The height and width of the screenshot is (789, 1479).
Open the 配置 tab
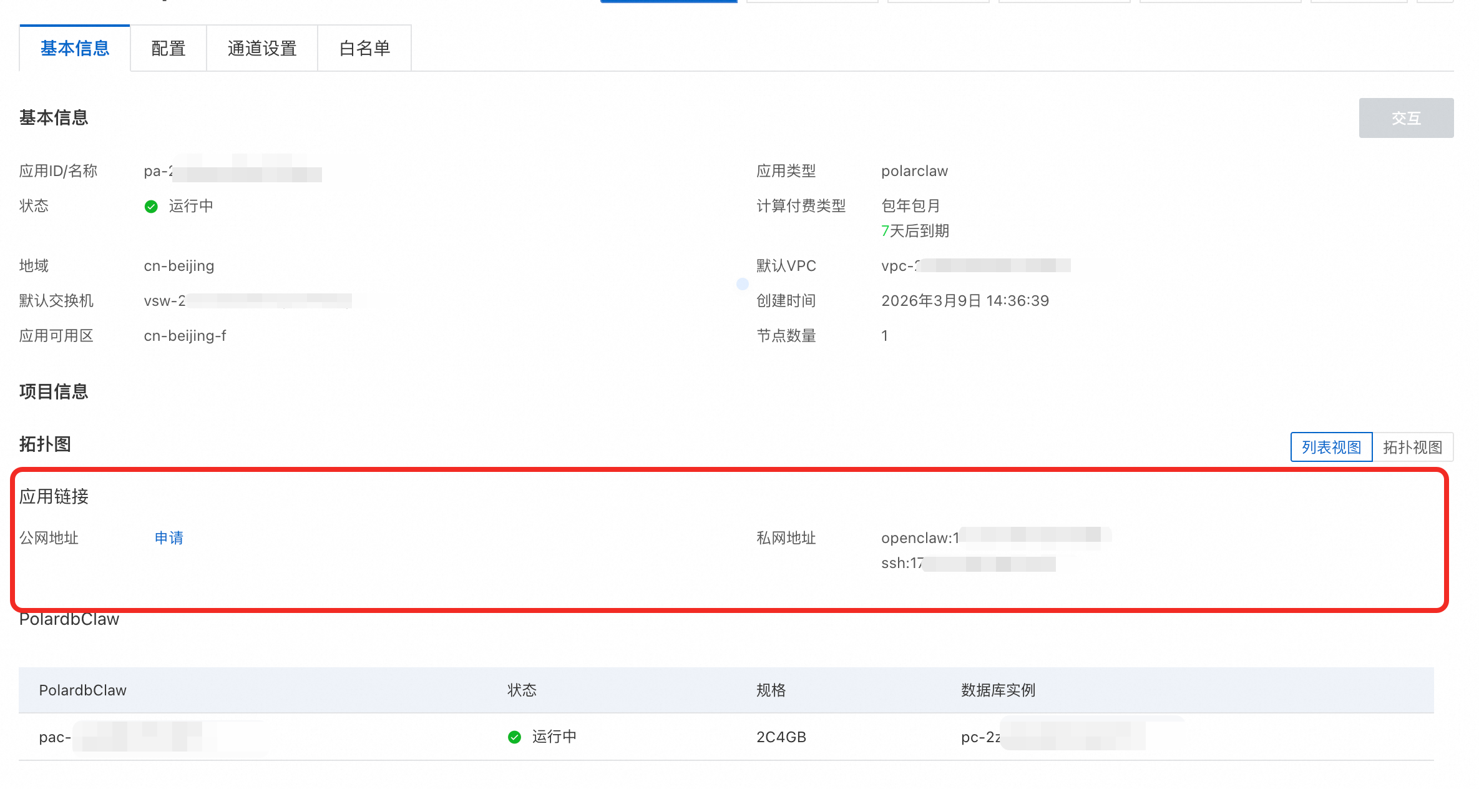(168, 48)
